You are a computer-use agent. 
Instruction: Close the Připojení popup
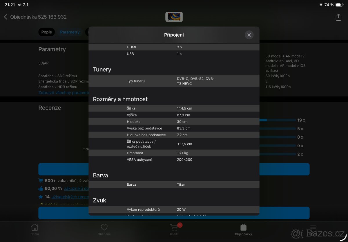point(249,35)
